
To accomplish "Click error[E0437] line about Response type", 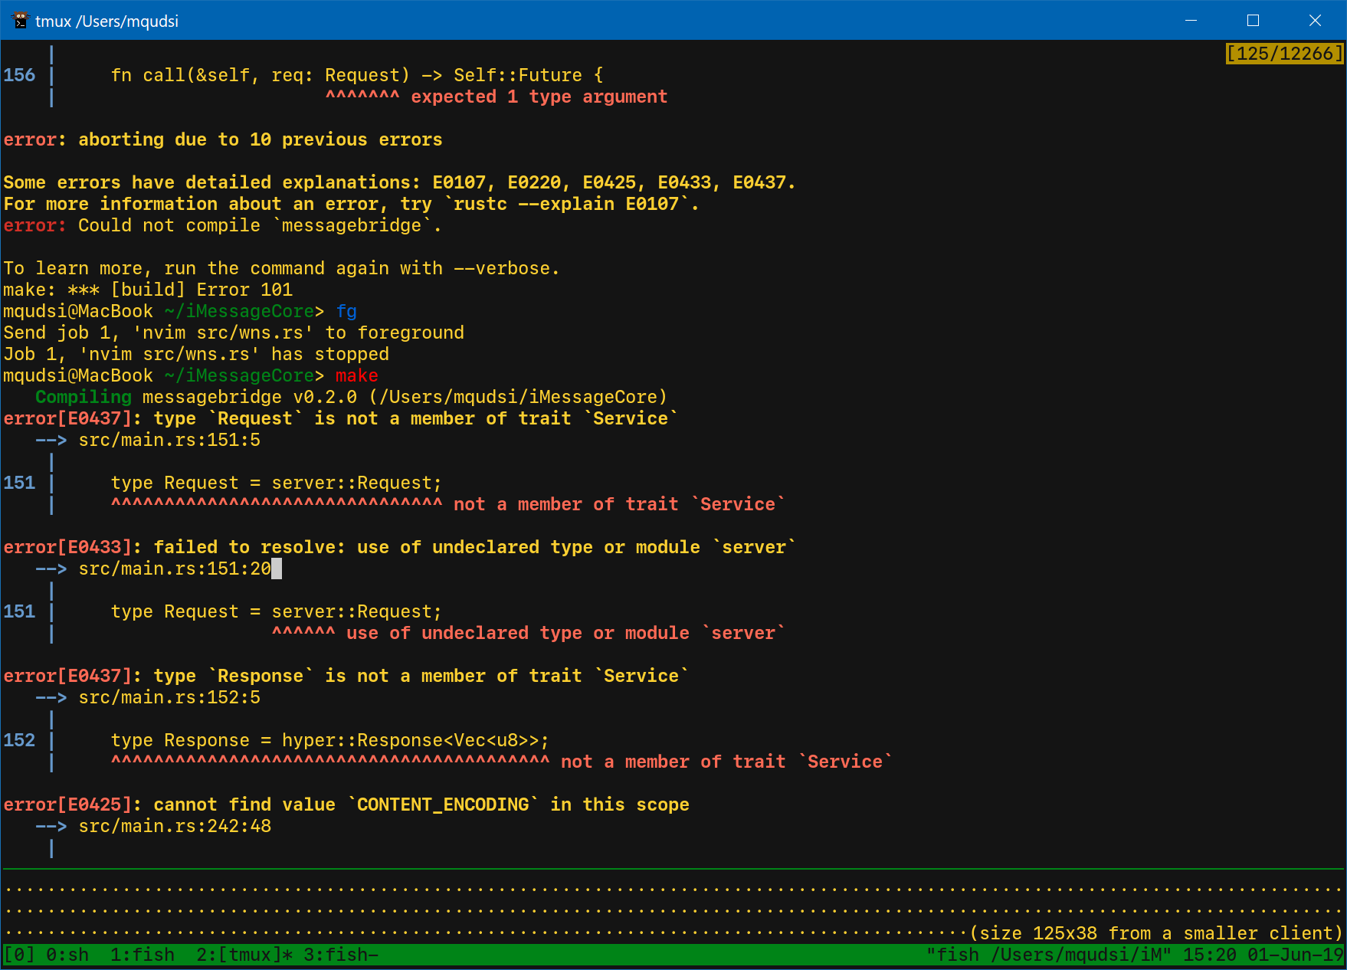I will click(x=346, y=676).
